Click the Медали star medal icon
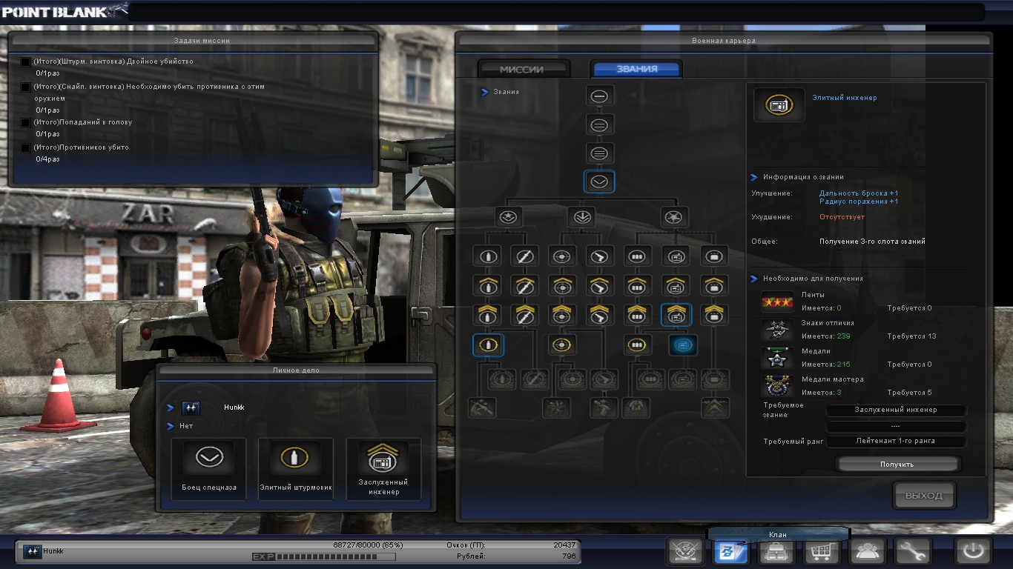Screen dimensions: 1013x569 (777, 358)
